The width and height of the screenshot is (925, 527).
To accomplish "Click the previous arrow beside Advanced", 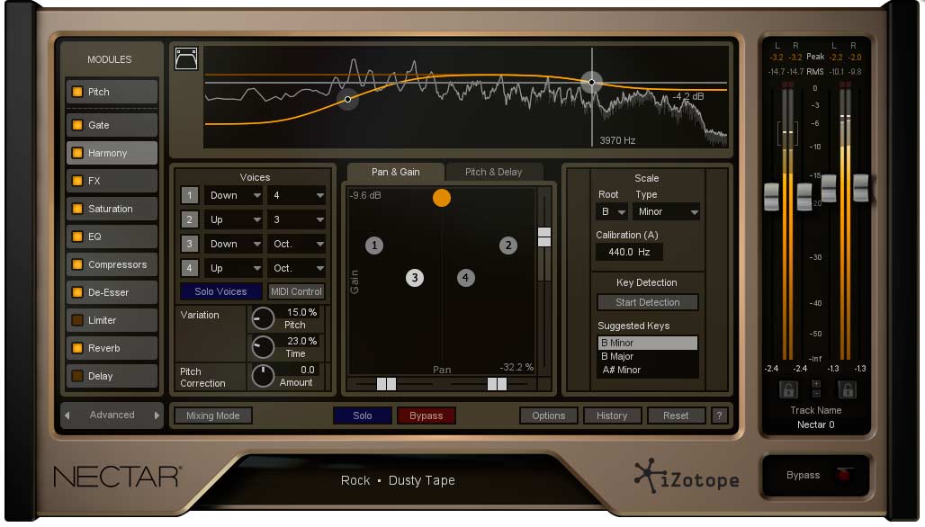I will click(x=67, y=415).
